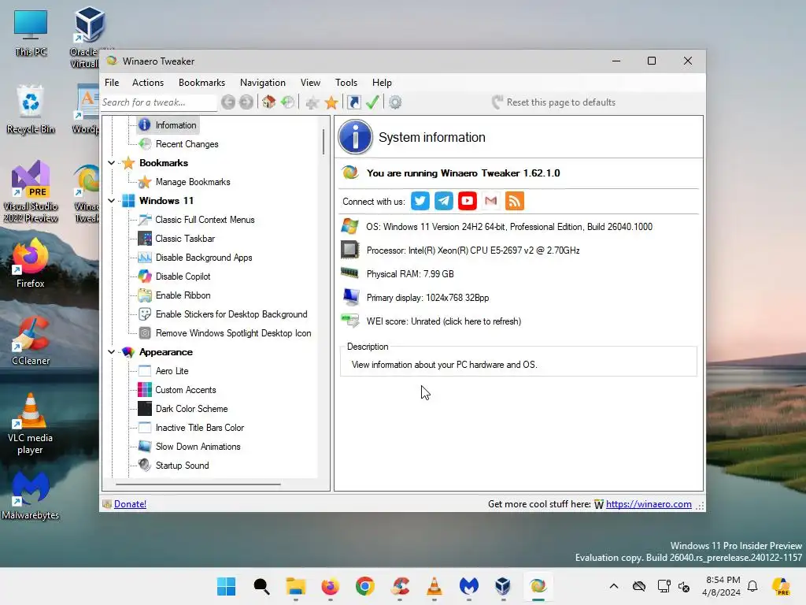The height and width of the screenshot is (605, 806).
Task: Select Remove Windows Spotlight Desktop Icon
Action: [x=233, y=333]
